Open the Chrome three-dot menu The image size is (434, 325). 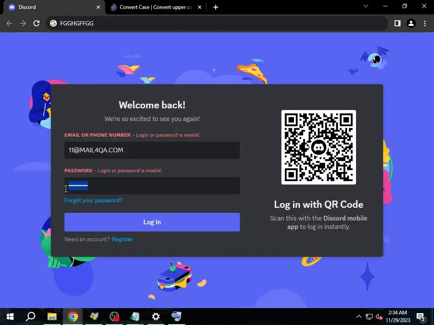[425, 23]
